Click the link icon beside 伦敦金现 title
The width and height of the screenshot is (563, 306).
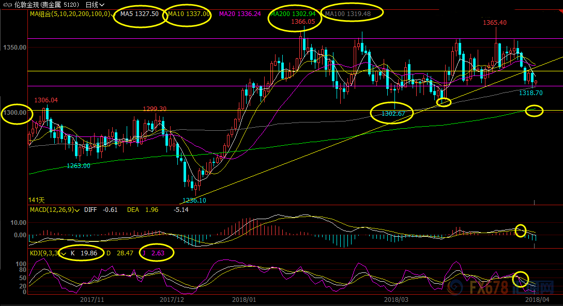point(8,5)
